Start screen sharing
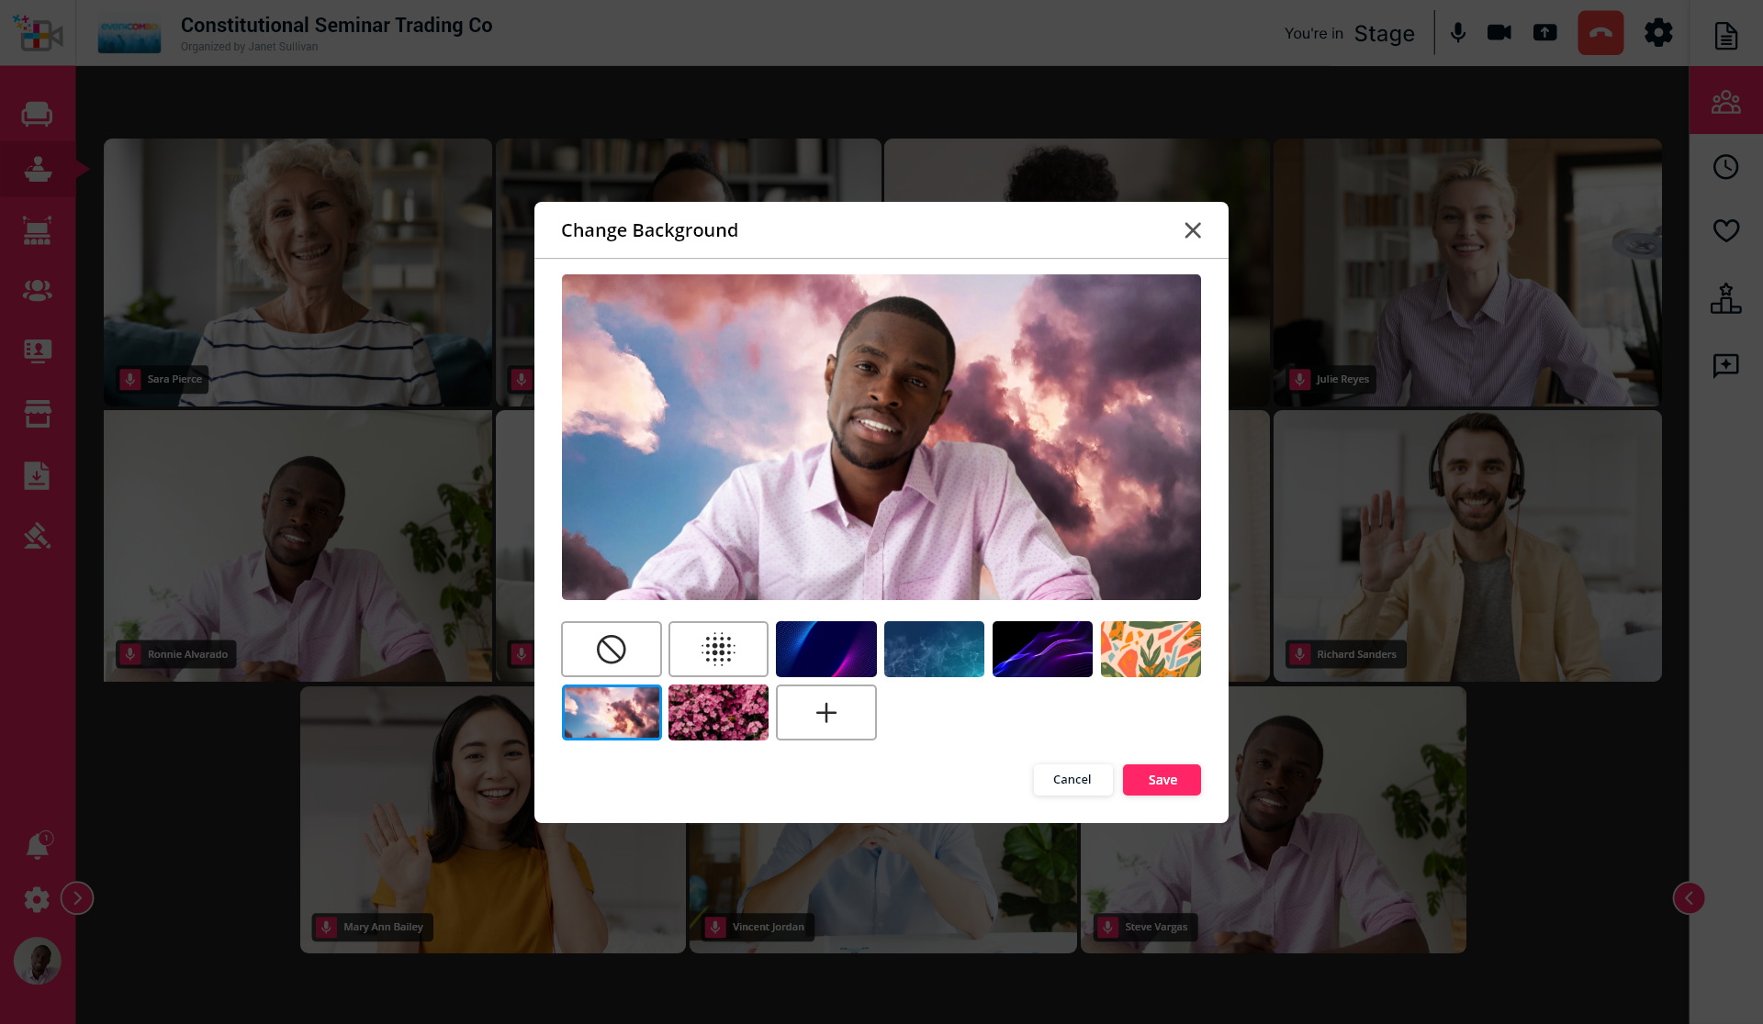Image resolution: width=1763 pixels, height=1024 pixels. (1545, 33)
